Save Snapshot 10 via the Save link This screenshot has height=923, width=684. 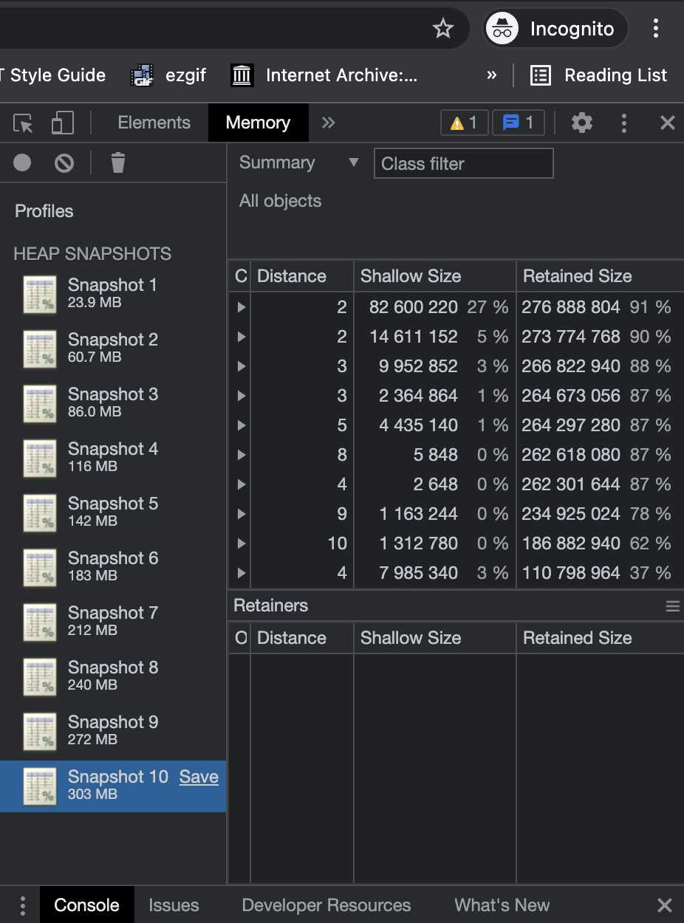pos(199,777)
